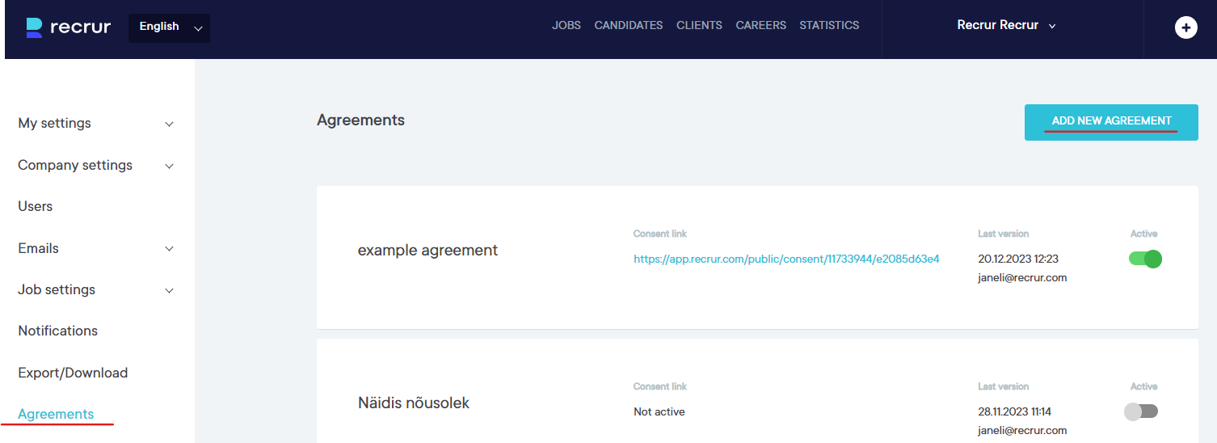Open the CAREERS menu item
Screen dimensions: 1217x443
coord(760,26)
